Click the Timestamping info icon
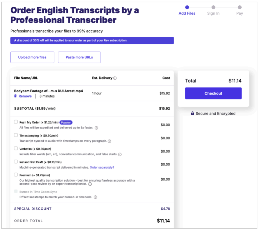This screenshot has height=229, width=259. (x=109, y=141)
